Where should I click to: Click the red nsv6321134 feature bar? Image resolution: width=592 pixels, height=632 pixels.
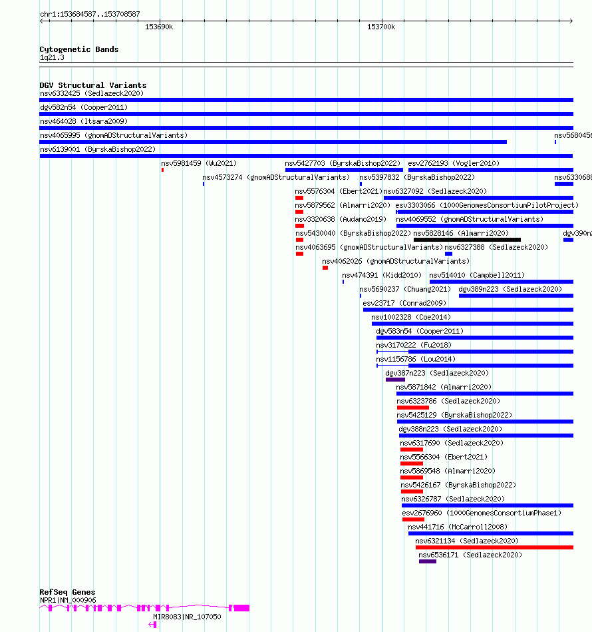495,548
